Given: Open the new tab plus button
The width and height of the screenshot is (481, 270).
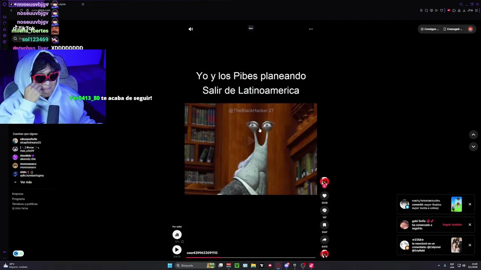Looking at the screenshot, I should click(83, 4).
